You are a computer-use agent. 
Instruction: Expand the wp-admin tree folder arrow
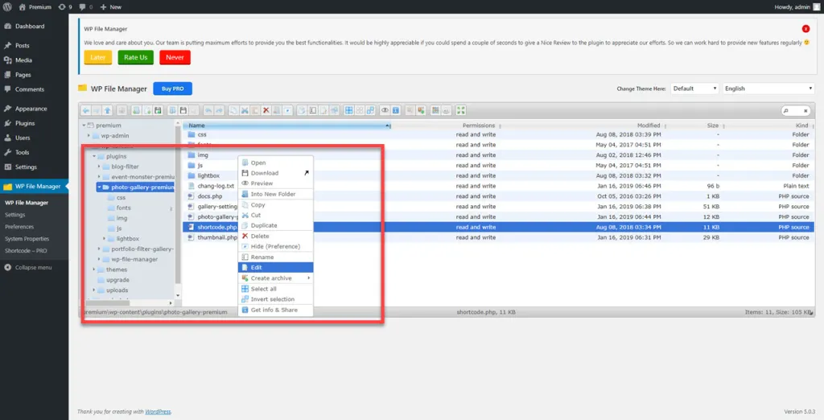click(x=89, y=136)
